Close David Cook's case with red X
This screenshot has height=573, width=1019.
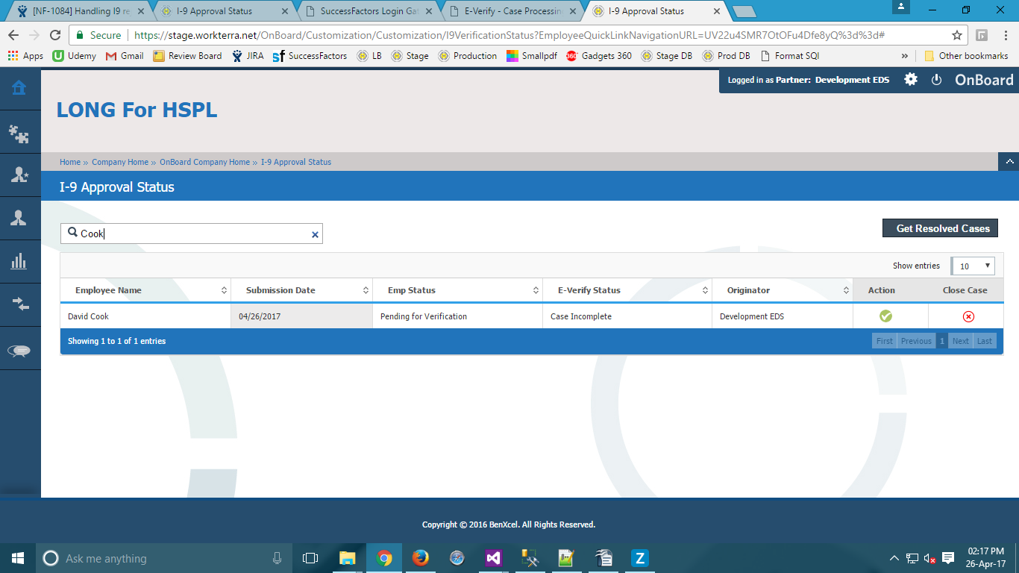point(968,316)
